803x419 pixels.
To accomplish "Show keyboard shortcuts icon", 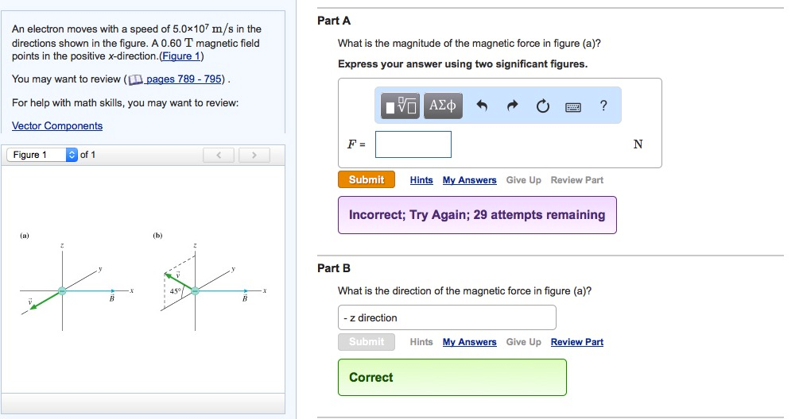I will [x=573, y=106].
